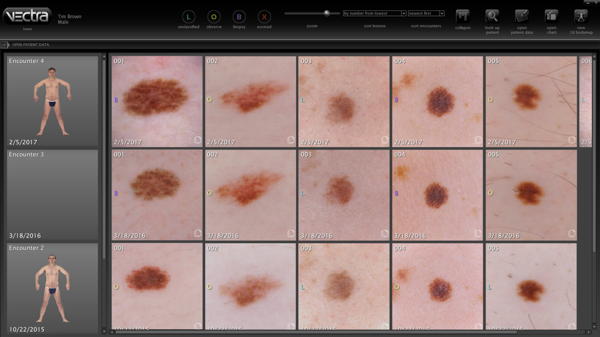
Task: Click the open chart icon
Action: (551, 16)
